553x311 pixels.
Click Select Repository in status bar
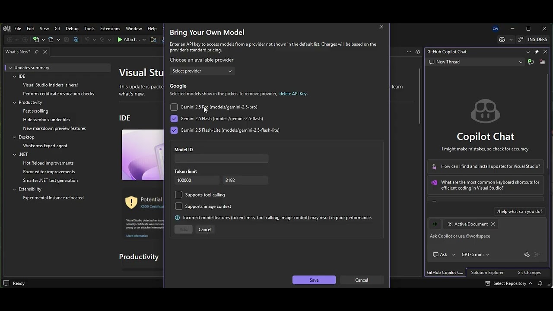point(509,283)
